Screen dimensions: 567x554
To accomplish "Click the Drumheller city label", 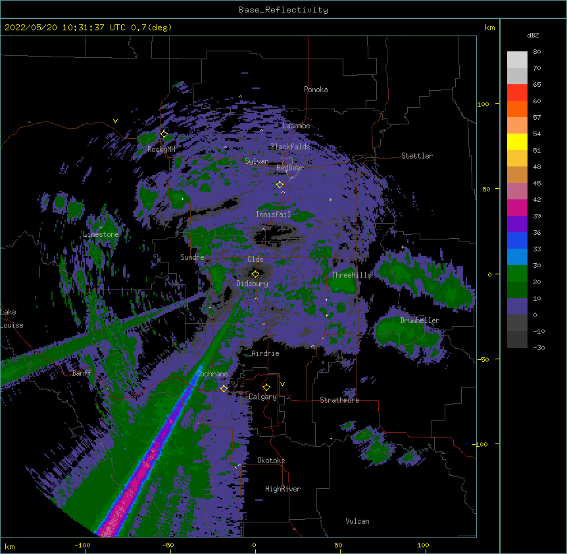I will 420,320.
